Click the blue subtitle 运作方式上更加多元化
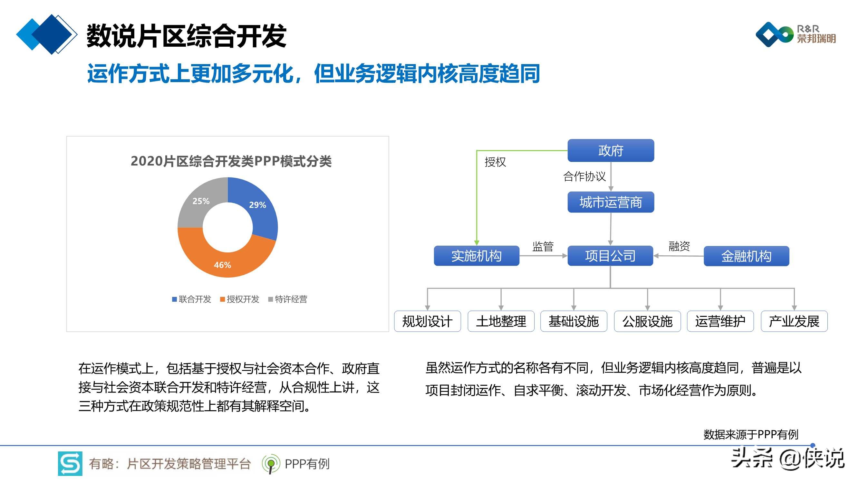The width and height of the screenshot is (859, 483). (190, 74)
